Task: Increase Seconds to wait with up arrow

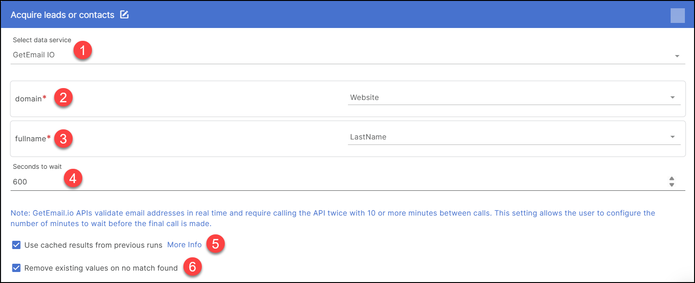Action: 672,179
